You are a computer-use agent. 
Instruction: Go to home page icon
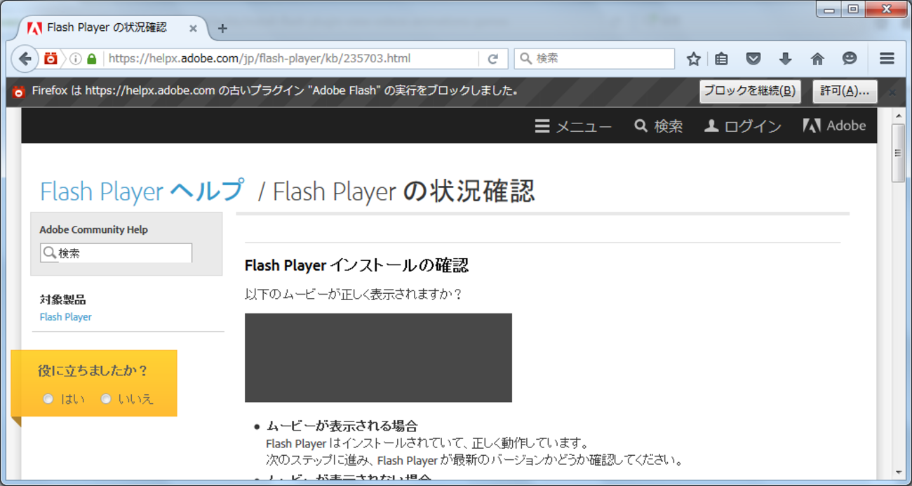817,59
